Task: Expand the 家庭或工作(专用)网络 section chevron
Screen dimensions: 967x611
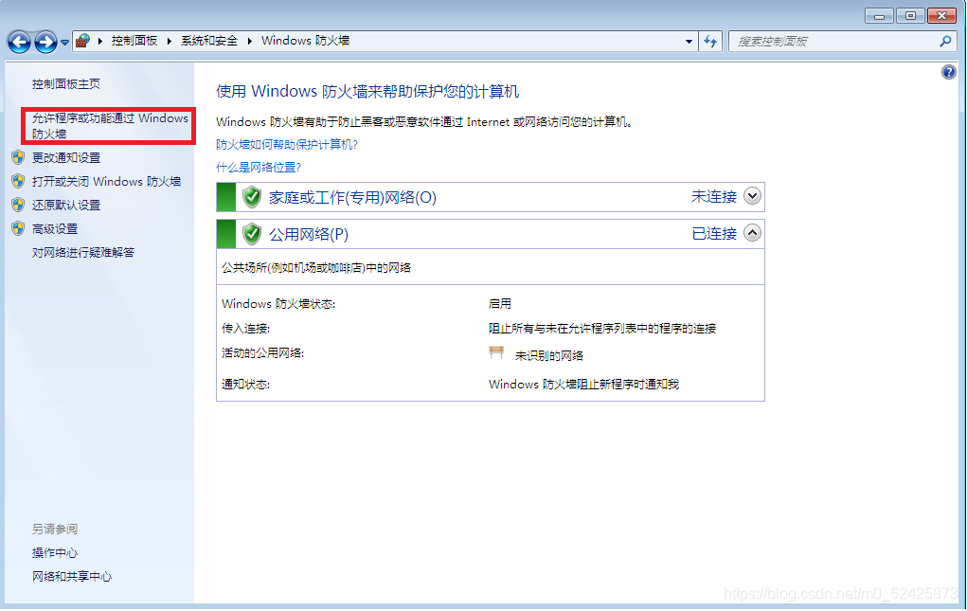Action: [x=752, y=197]
